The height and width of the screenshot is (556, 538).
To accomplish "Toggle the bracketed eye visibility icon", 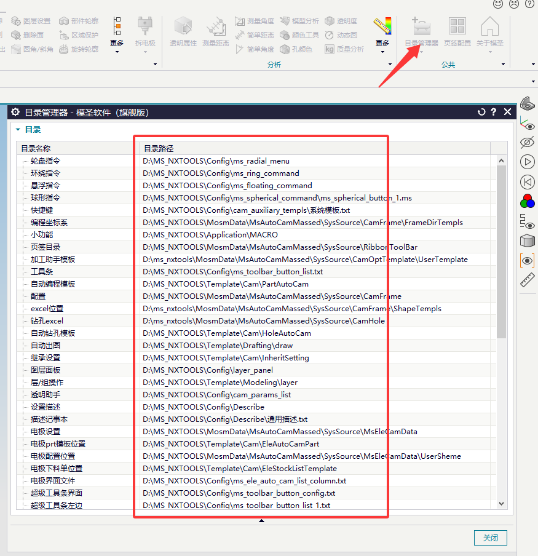I will click(x=528, y=261).
